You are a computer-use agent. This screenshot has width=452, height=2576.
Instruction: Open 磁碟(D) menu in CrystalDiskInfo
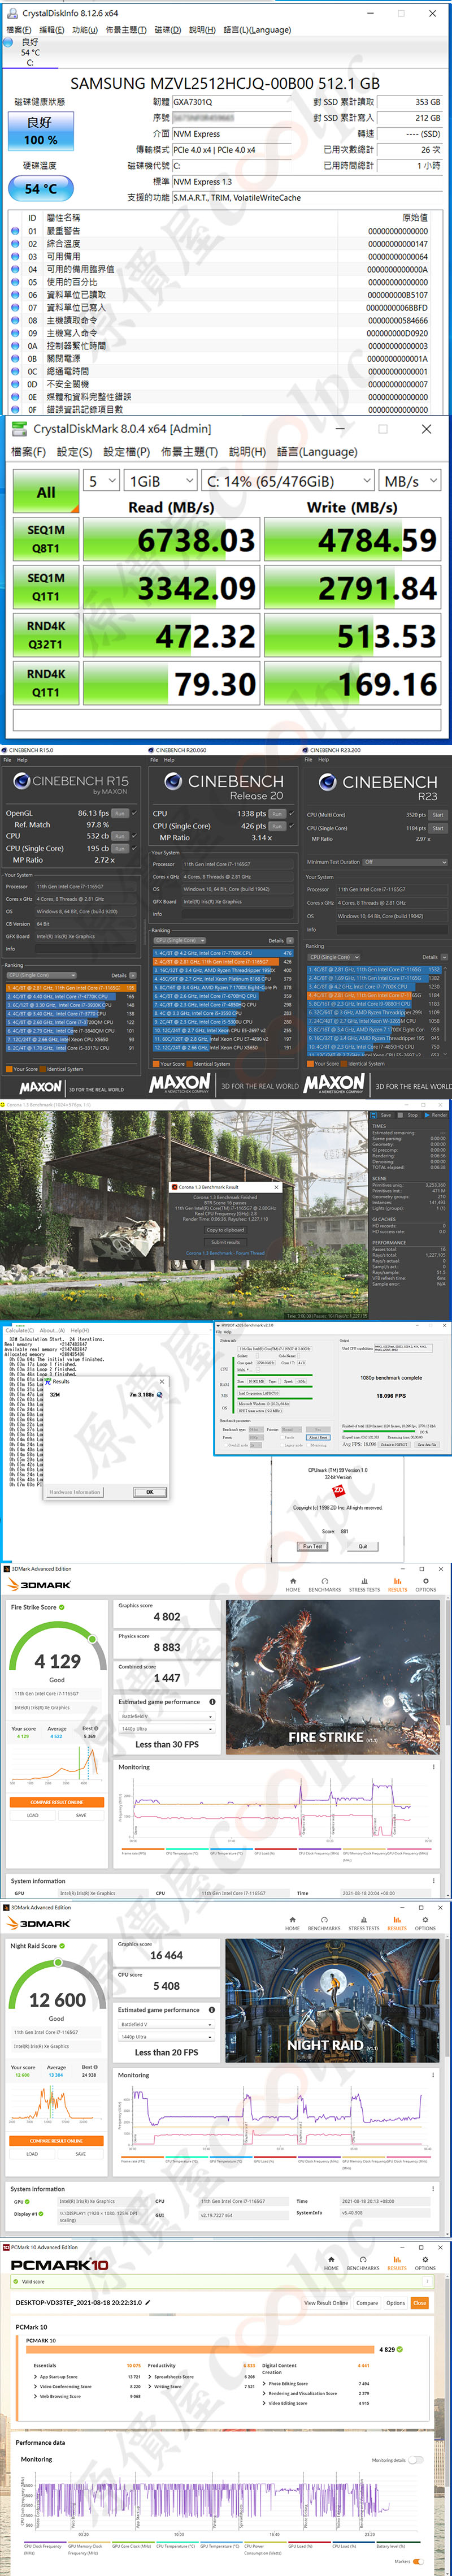pos(168,29)
